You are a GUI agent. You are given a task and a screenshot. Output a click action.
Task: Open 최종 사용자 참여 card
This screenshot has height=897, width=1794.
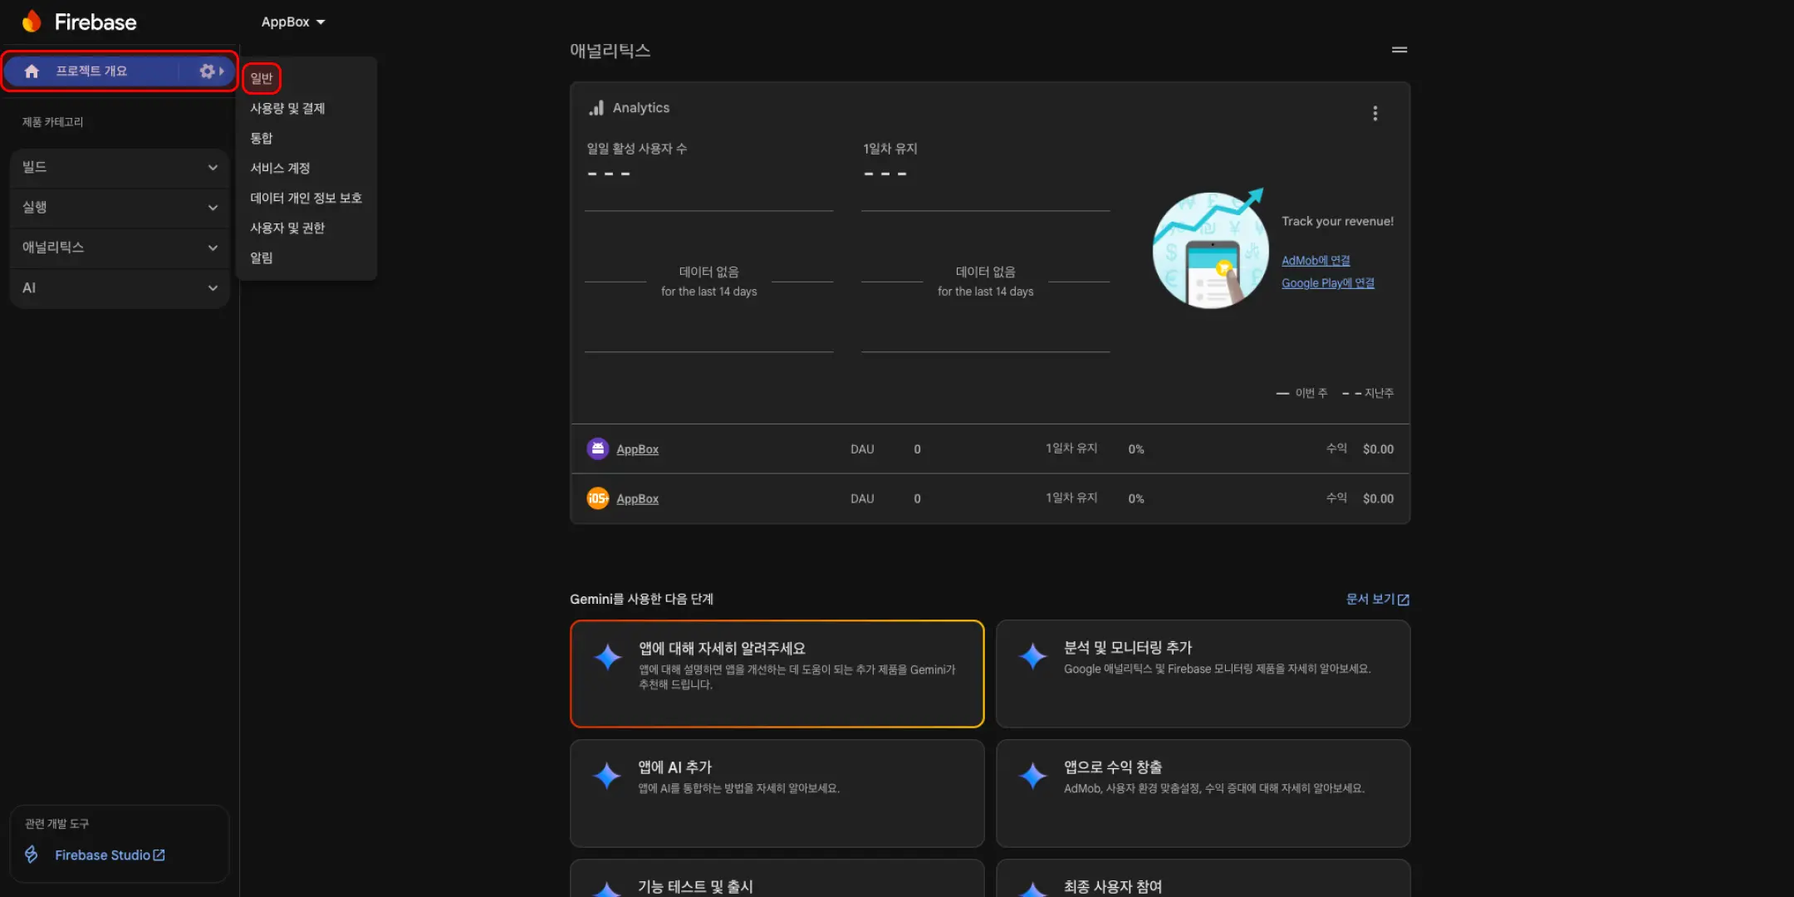click(x=1203, y=879)
